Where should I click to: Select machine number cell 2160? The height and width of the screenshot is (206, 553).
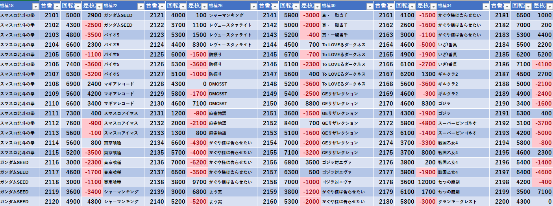pyautogui.click(x=268, y=202)
